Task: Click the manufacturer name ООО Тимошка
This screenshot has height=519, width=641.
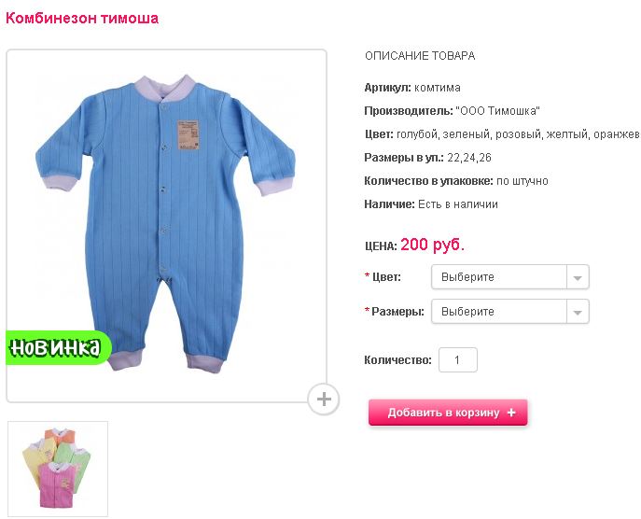Action: (497, 111)
